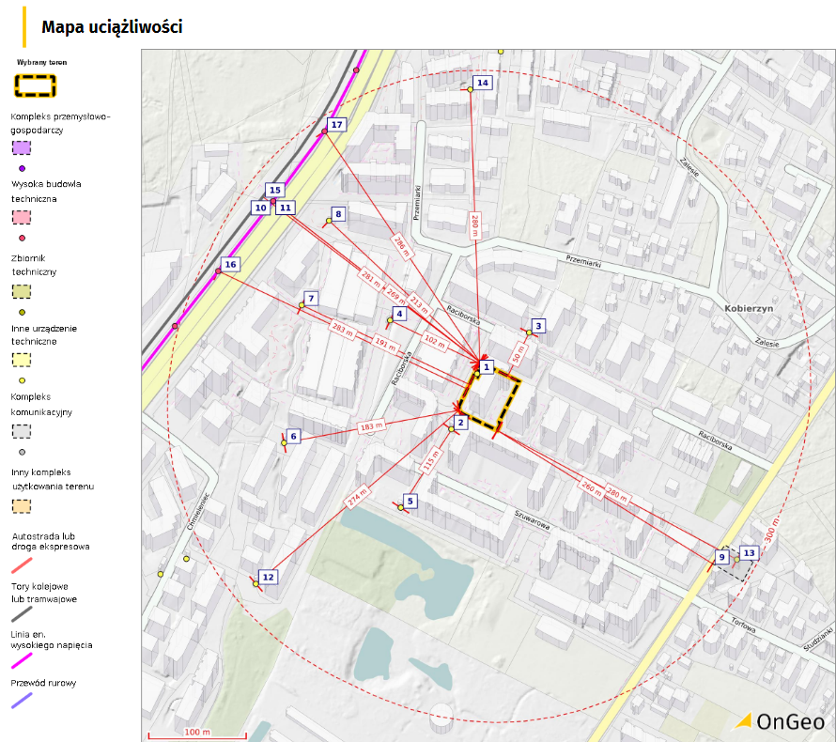Click marker 16 near the left railway tracks
The width and height of the screenshot is (836, 742).
(230, 265)
